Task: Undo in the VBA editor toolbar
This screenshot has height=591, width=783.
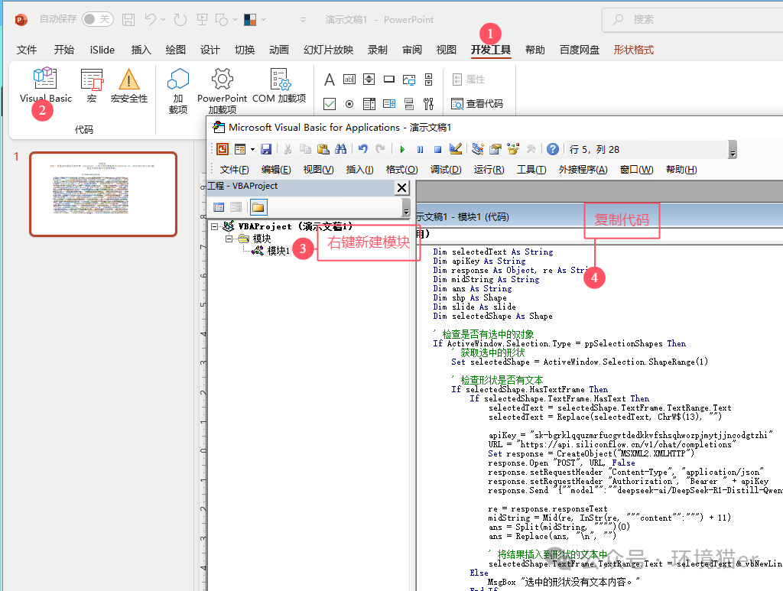Action: [363, 149]
